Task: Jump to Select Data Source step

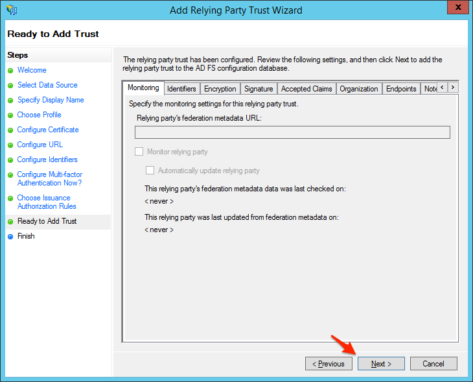Action: (47, 85)
